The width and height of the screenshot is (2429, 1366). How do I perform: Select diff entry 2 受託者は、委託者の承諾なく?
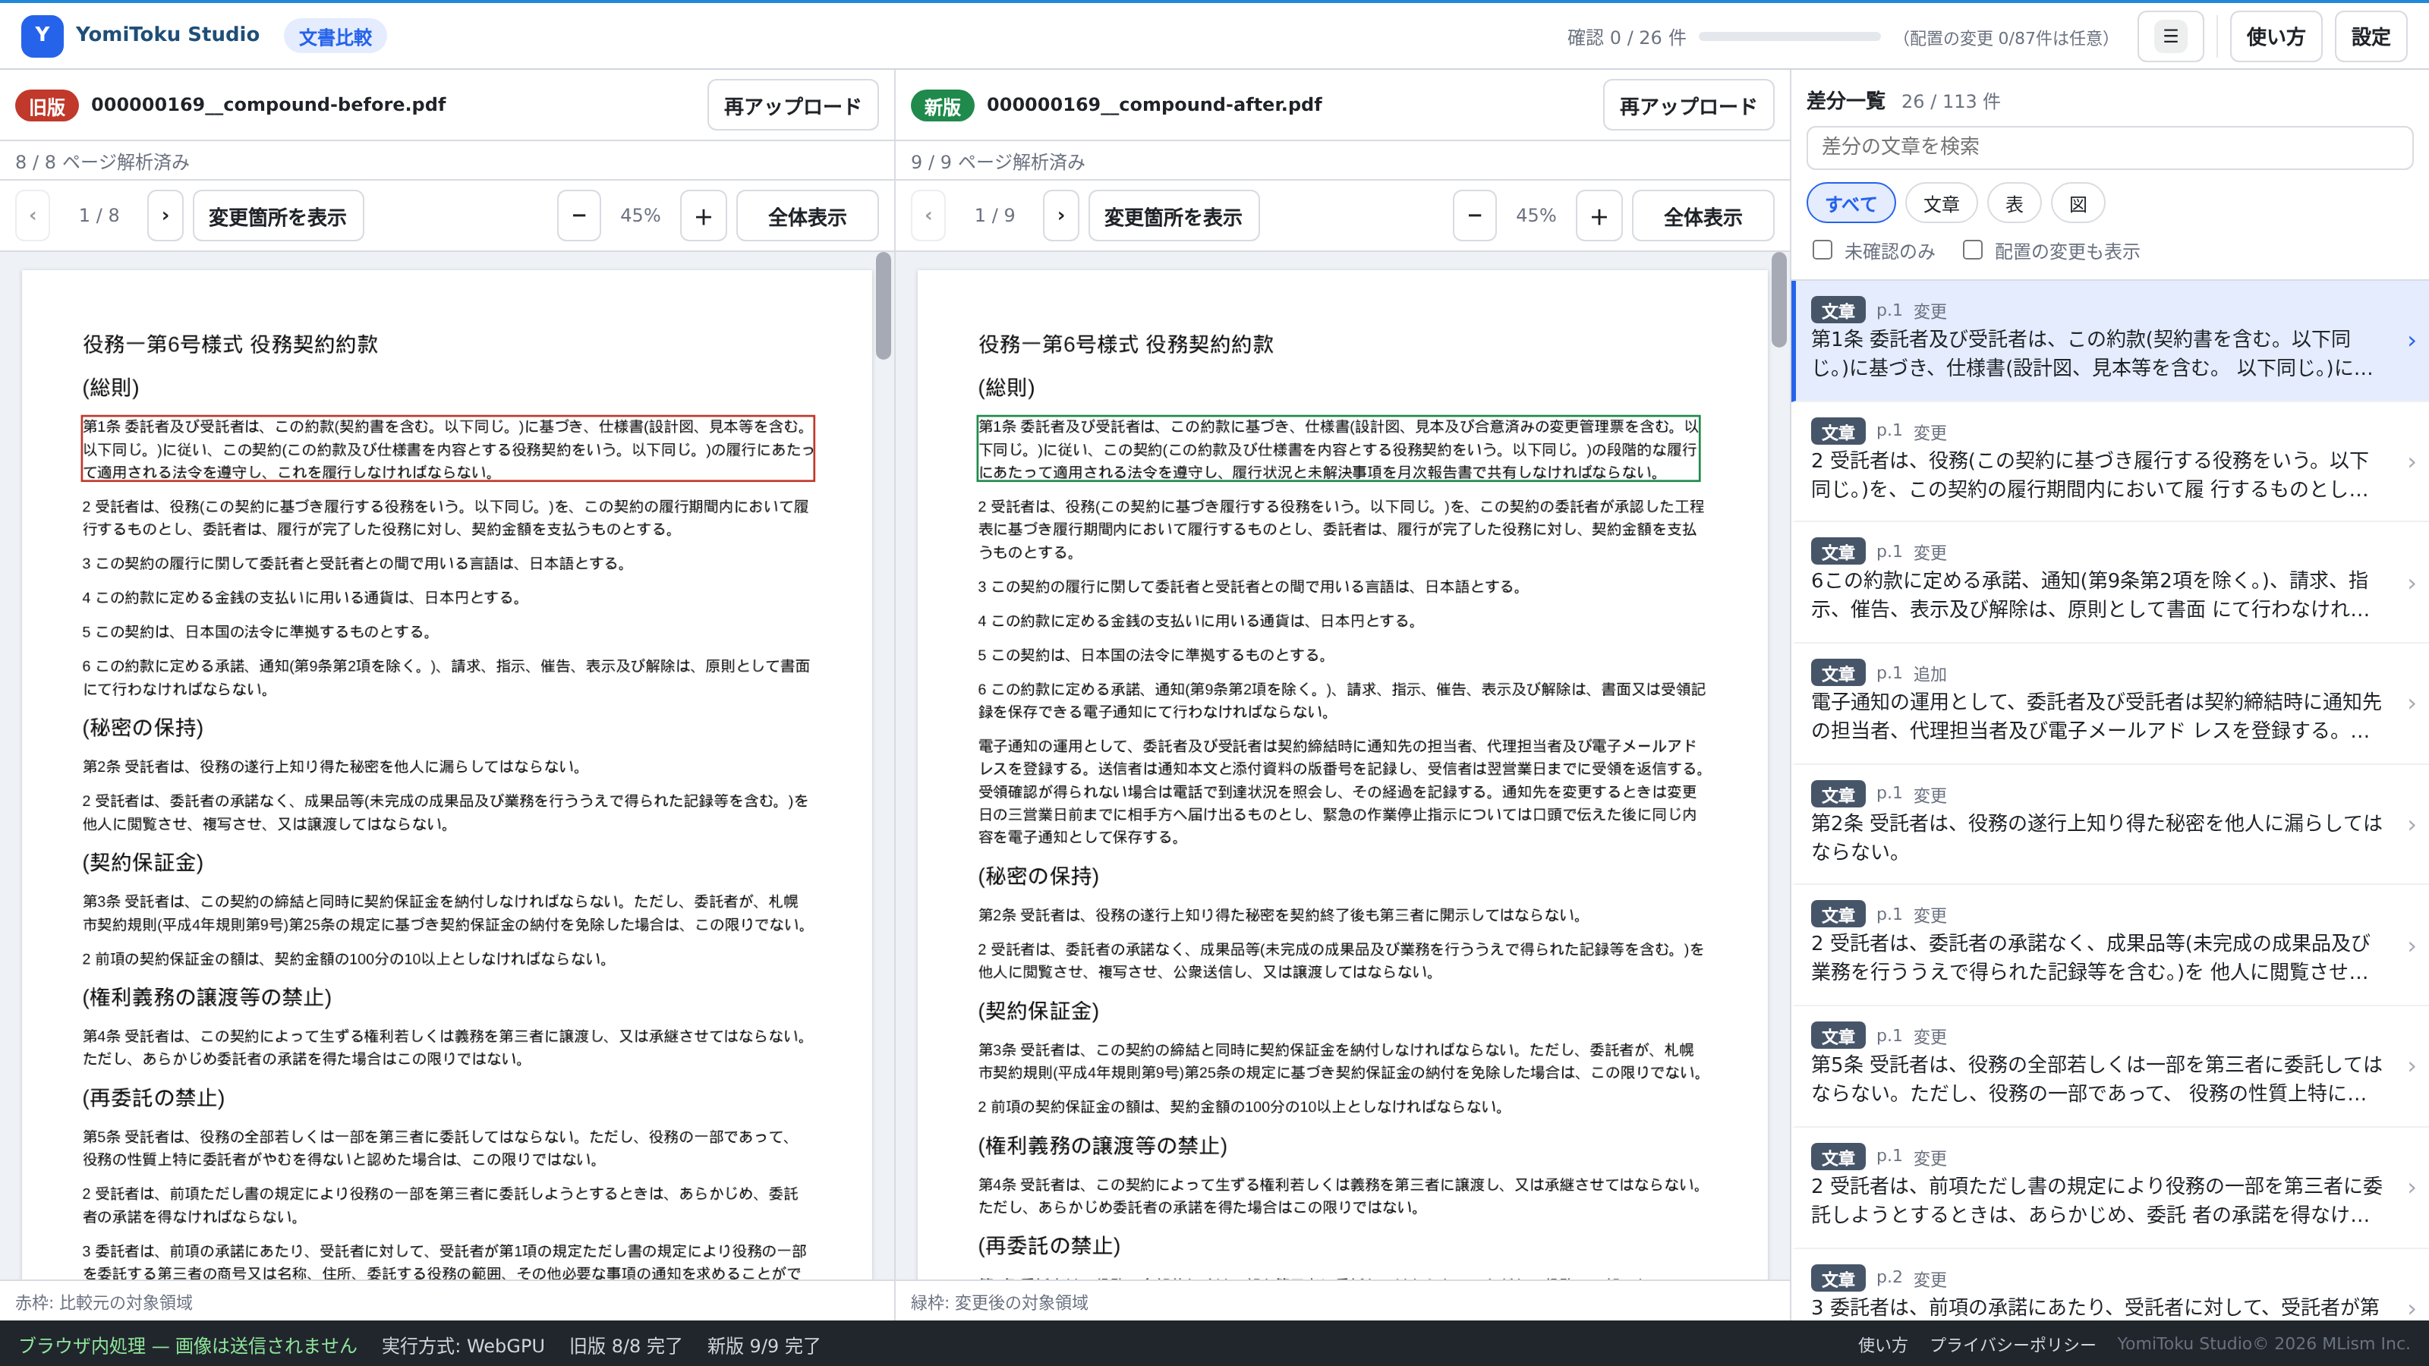pos(2109,946)
